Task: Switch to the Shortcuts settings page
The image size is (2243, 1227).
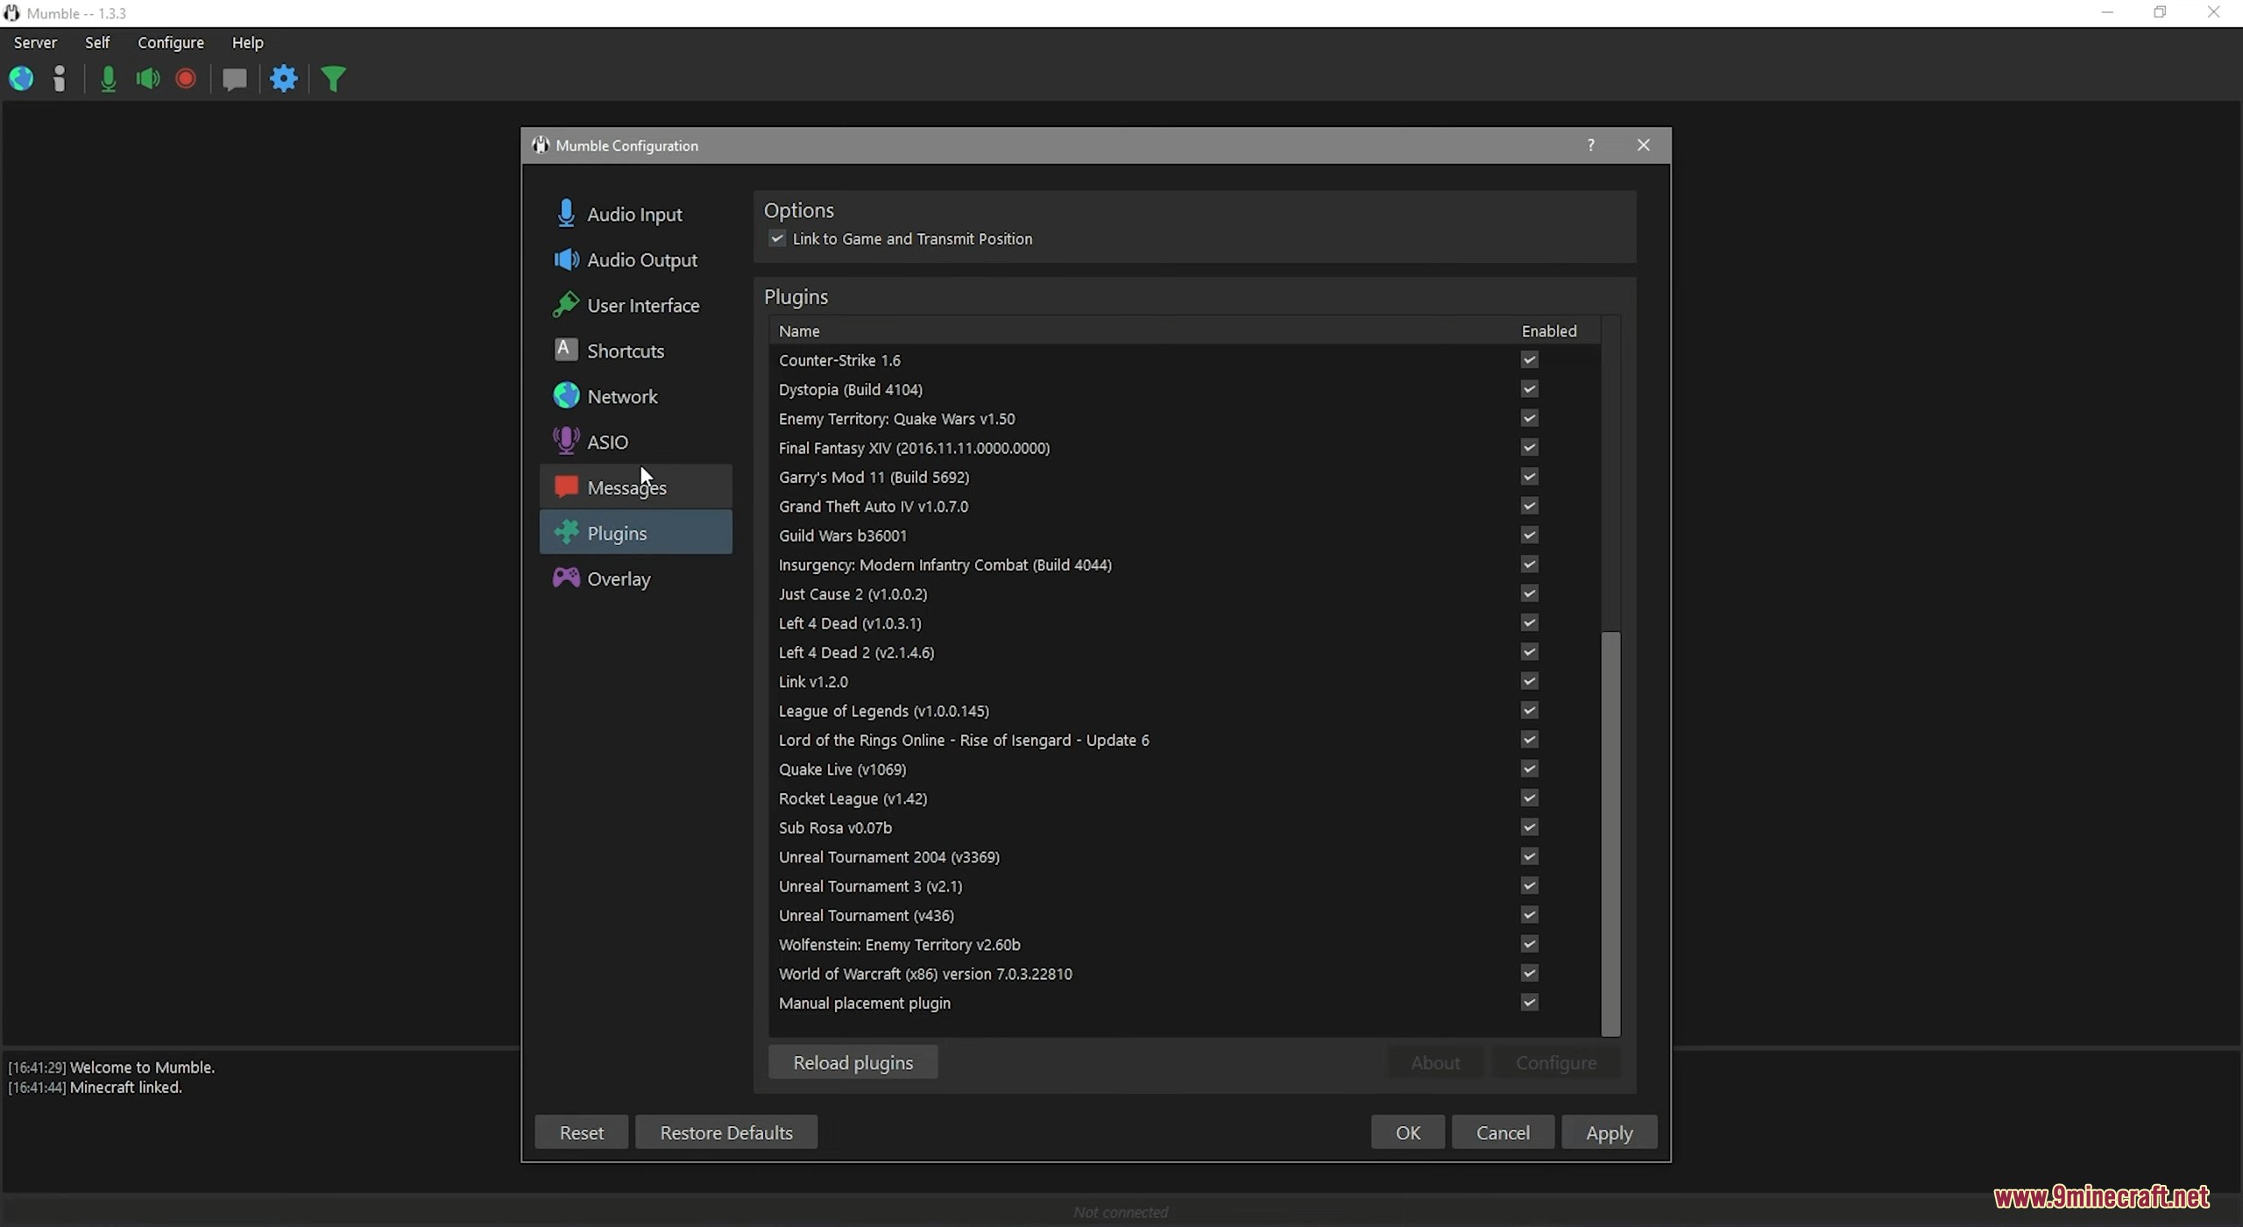Action: (x=635, y=351)
